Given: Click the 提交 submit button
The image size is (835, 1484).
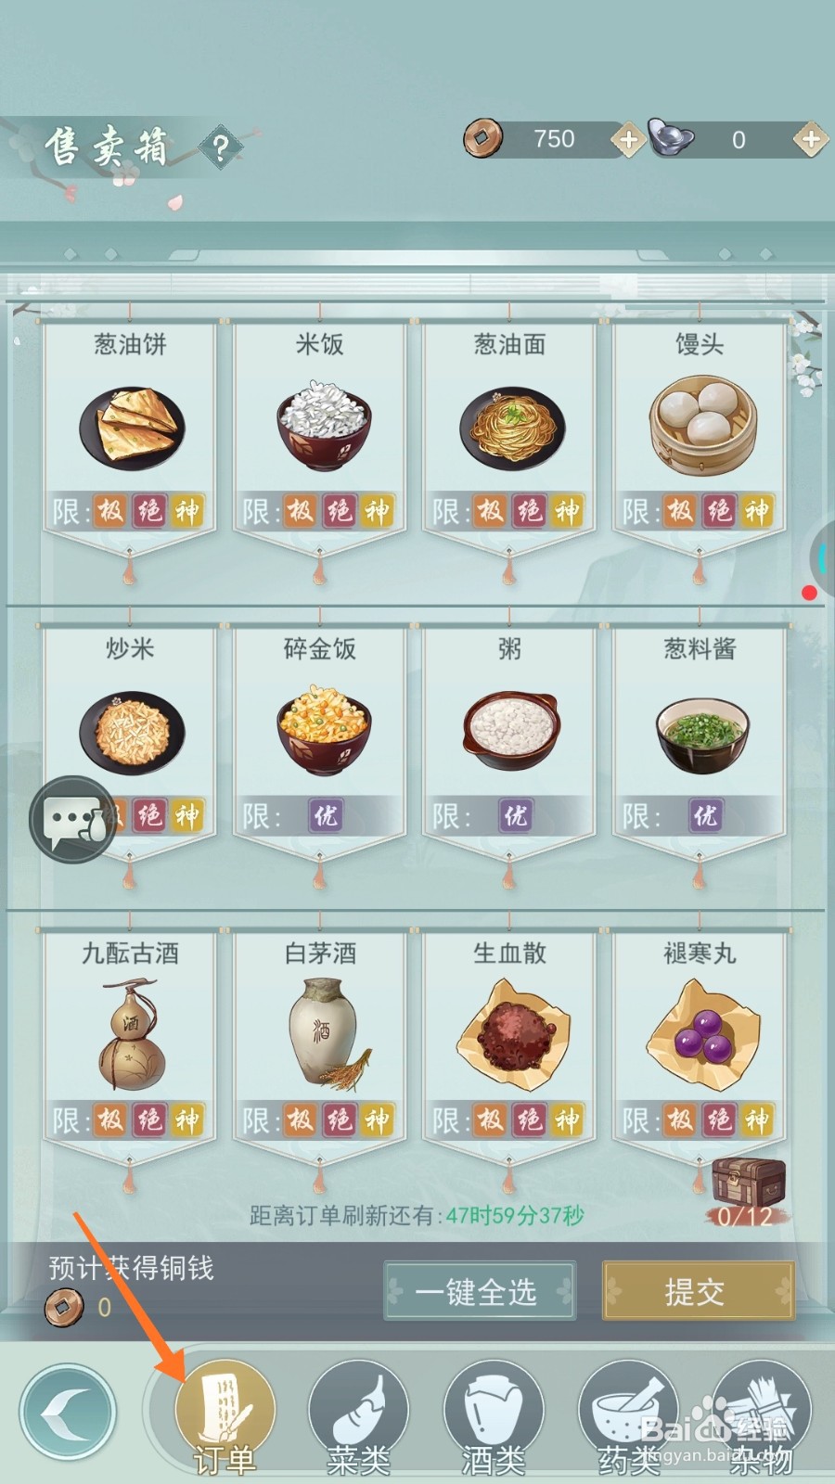Looking at the screenshot, I should tap(699, 1290).
